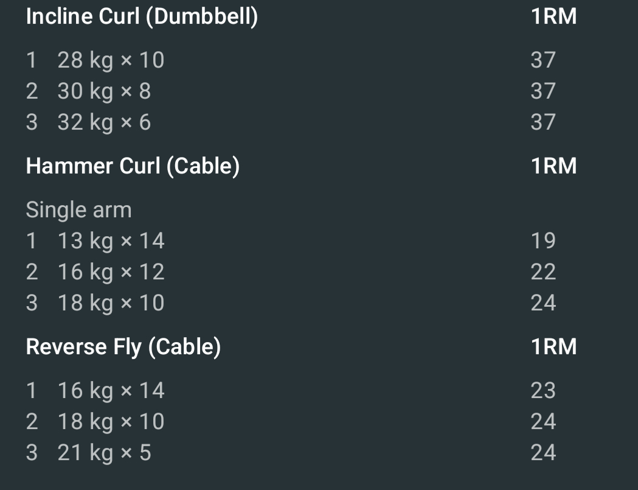Select the 28 kg × 10 set

111,60
